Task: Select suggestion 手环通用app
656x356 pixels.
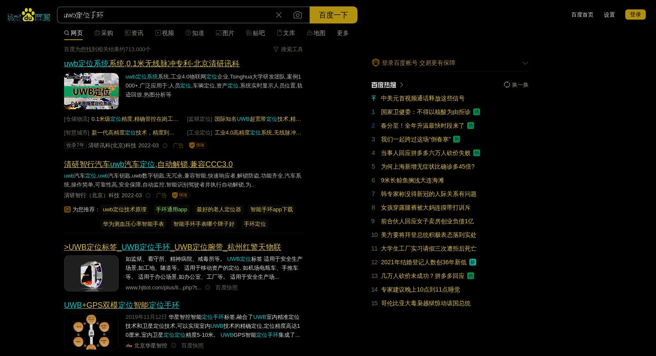Action: (172, 209)
